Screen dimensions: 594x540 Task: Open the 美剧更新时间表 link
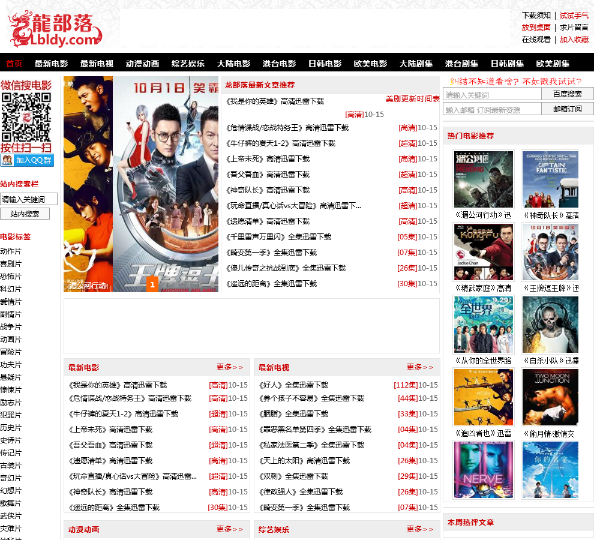[413, 99]
